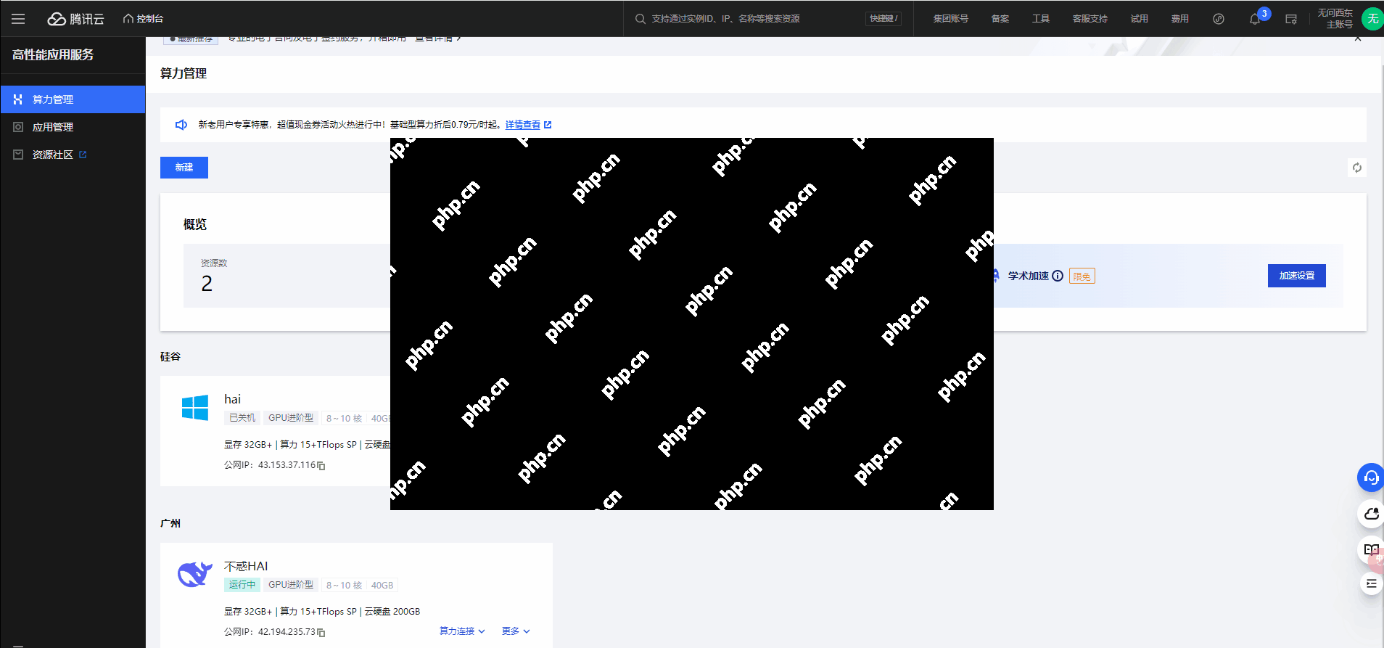
Task: Click GPU进阶型 tag on hai instance
Action: (x=291, y=418)
